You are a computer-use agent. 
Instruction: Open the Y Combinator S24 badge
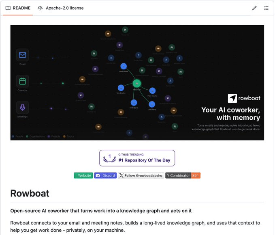click(x=183, y=175)
